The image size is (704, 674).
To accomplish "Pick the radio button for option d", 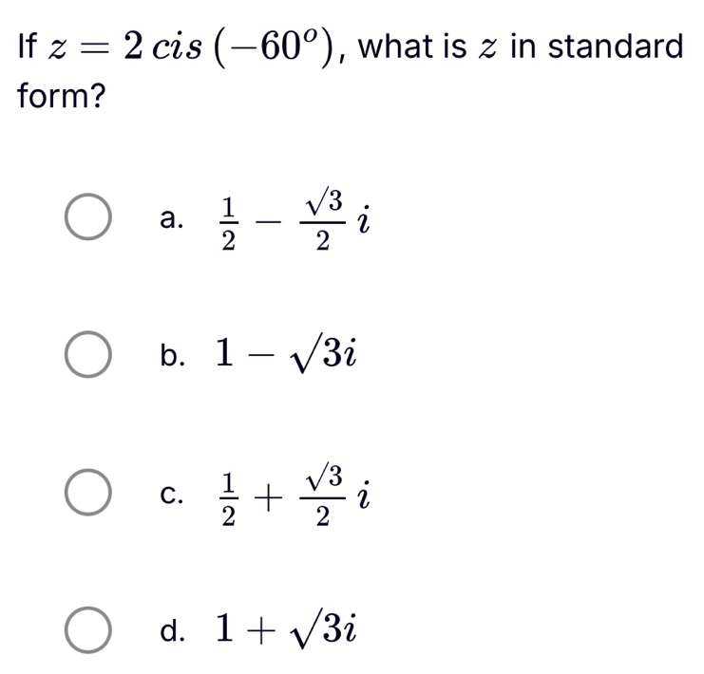I will 92,627.
